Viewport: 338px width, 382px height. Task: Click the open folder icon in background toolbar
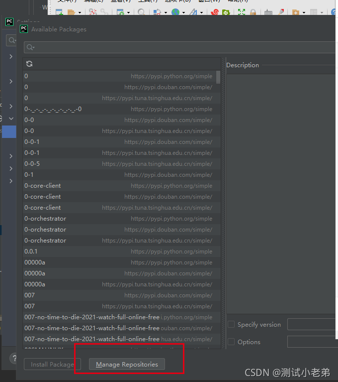coord(71,12)
